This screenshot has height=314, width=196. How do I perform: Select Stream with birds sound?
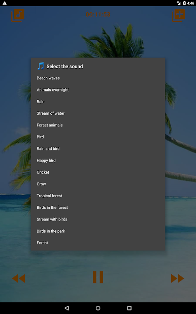click(x=98, y=219)
